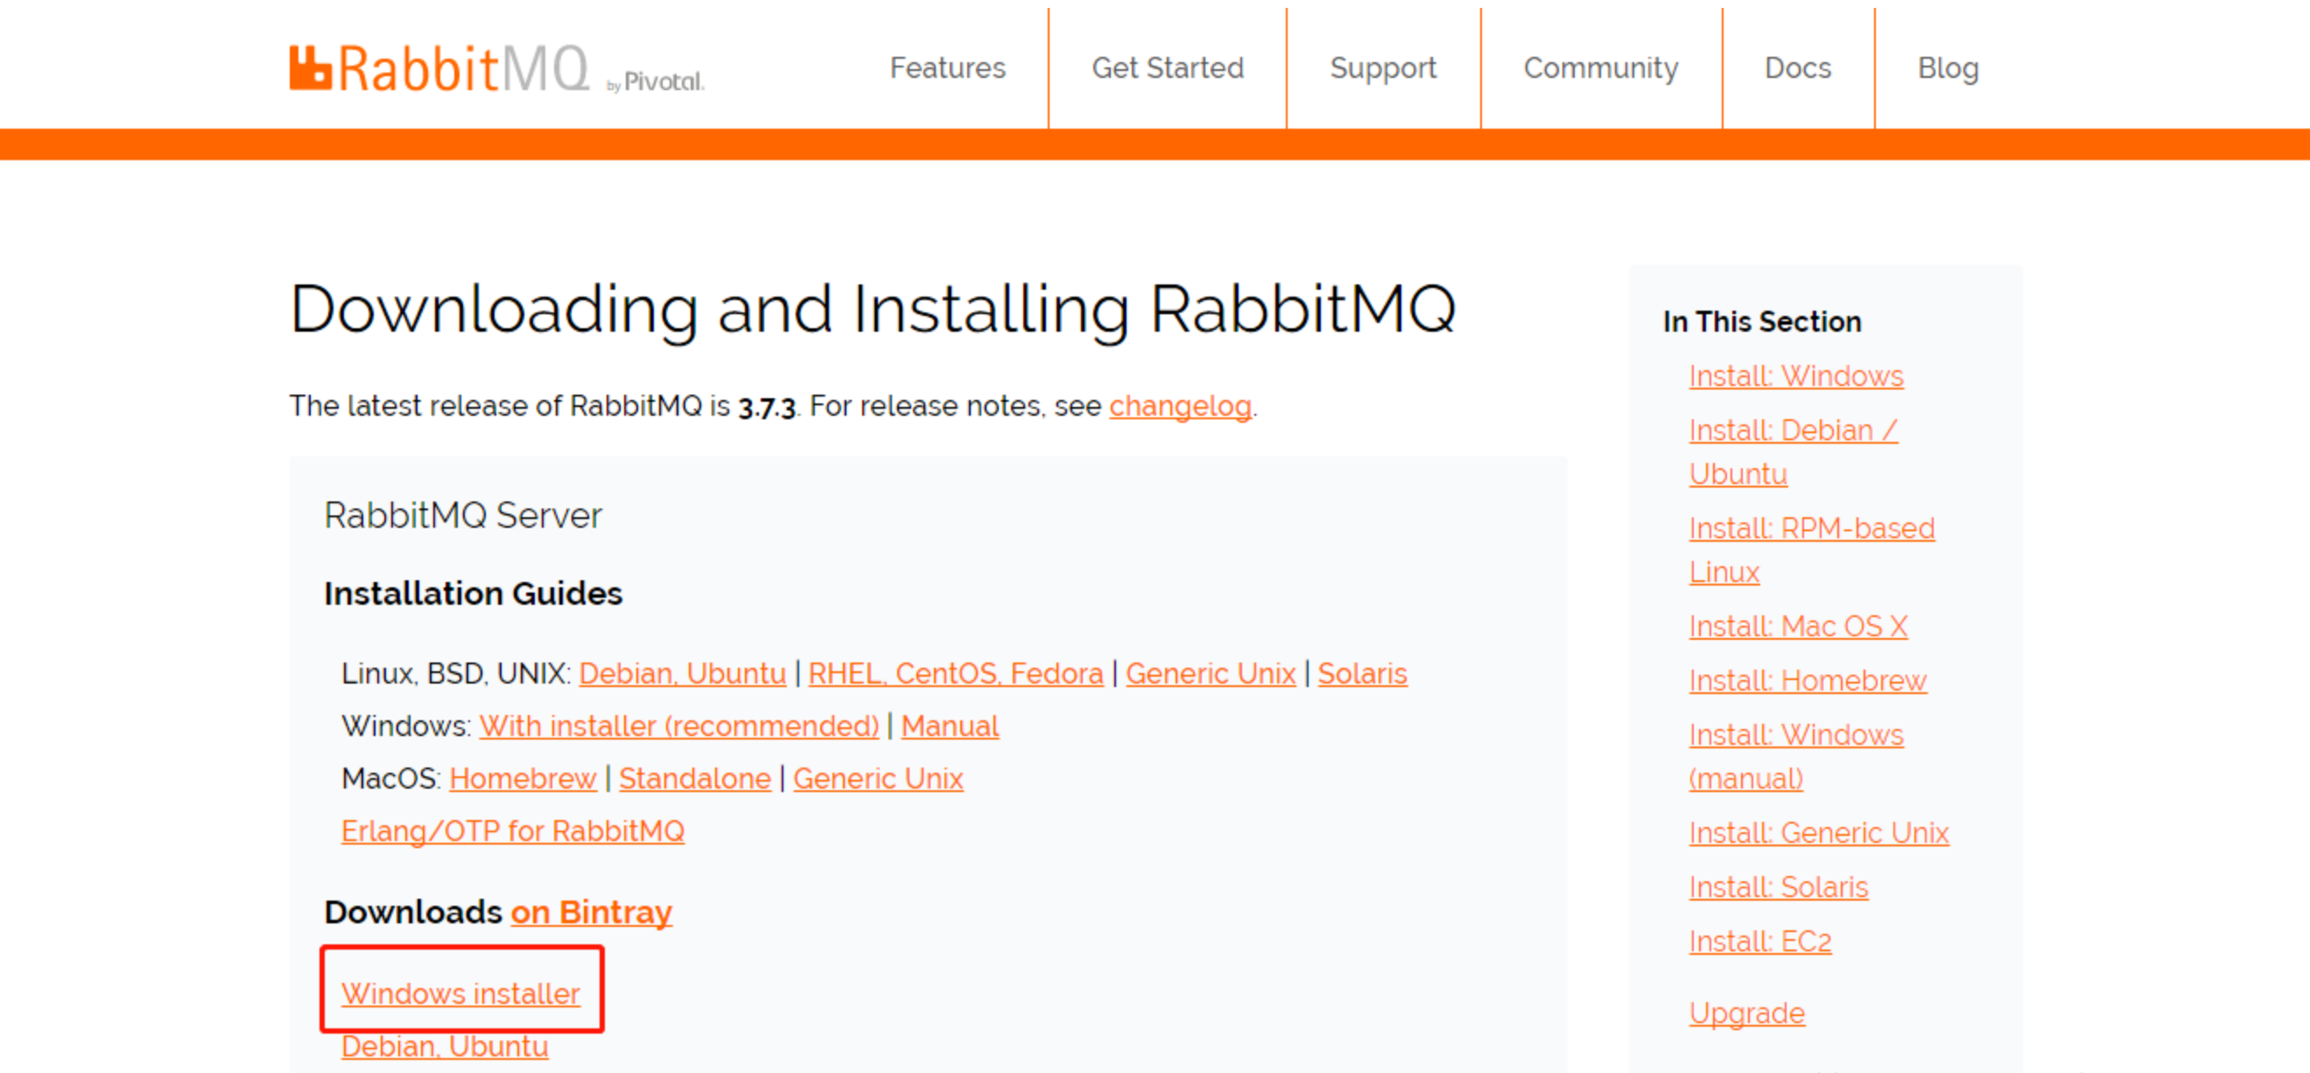Open the Get Started menu
2310x1073 pixels.
pyautogui.click(x=1167, y=68)
